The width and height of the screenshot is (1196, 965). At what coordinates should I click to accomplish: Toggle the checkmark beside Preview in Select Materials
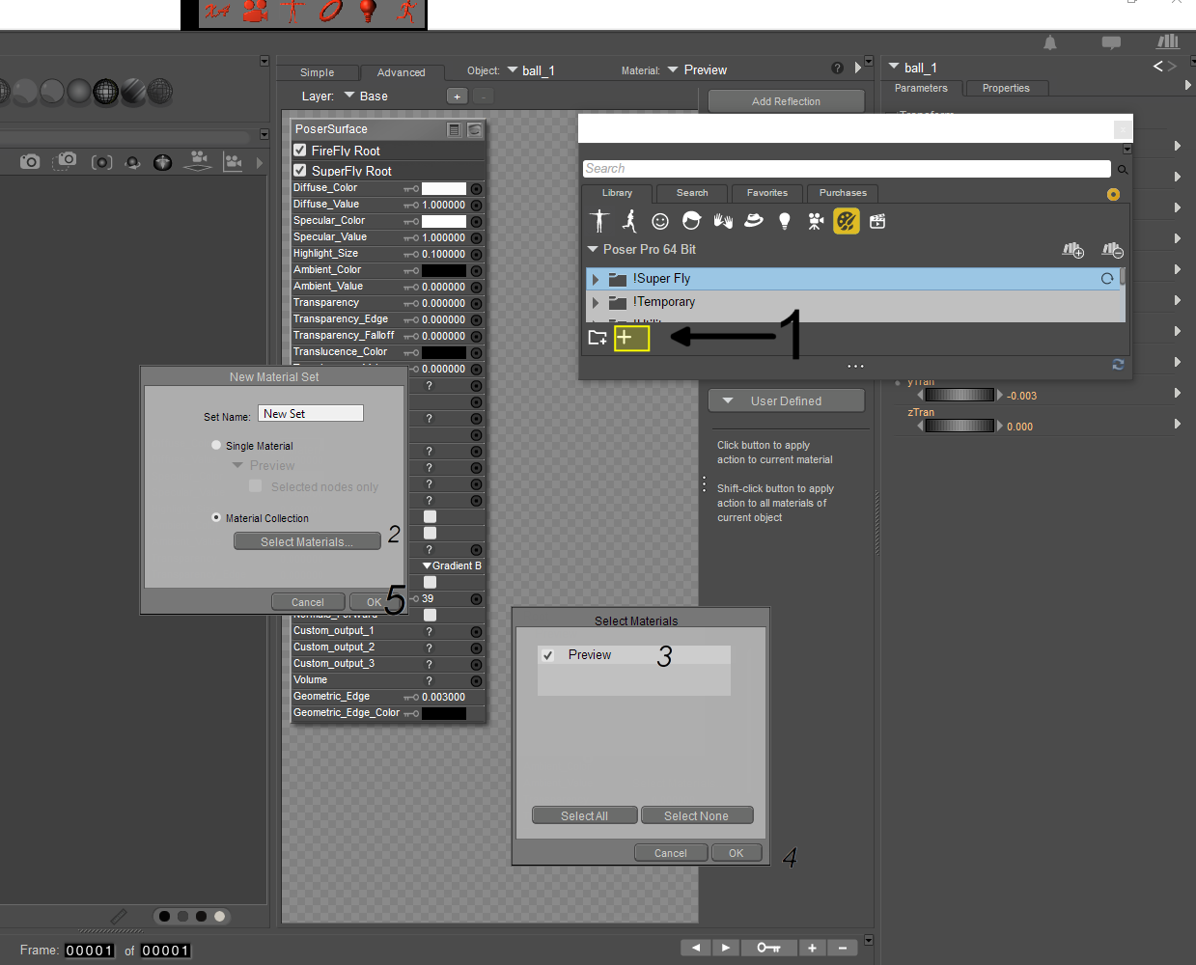547,655
